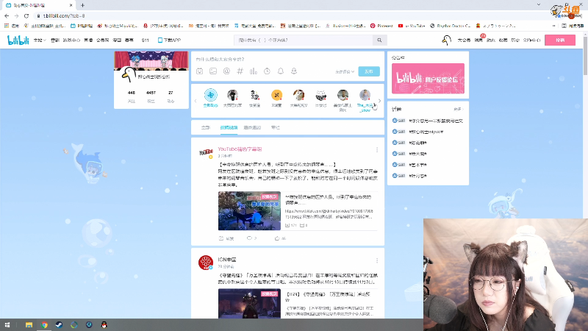Viewport: 588px width, 331px height.
Task: Open 直播 in the top navigation
Action: click(x=88, y=40)
